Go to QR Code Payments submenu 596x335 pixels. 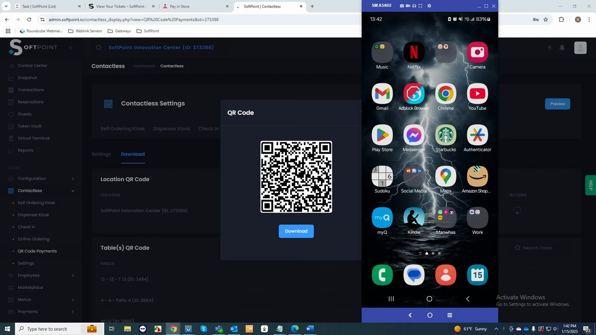pyautogui.click(x=37, y=251)
